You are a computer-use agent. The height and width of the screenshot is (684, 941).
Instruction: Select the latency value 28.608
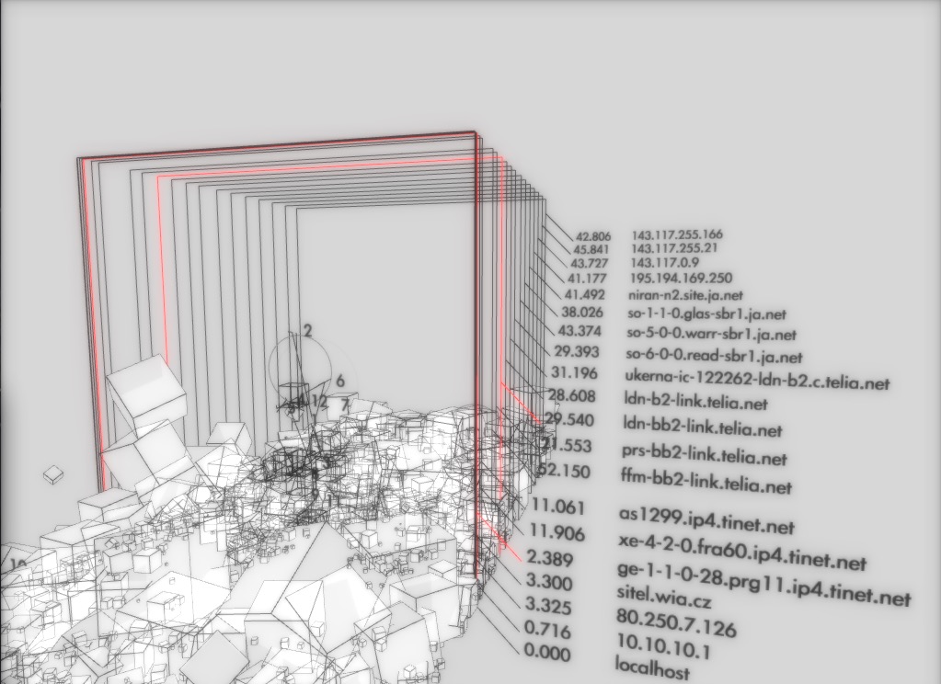coord(572,395)
